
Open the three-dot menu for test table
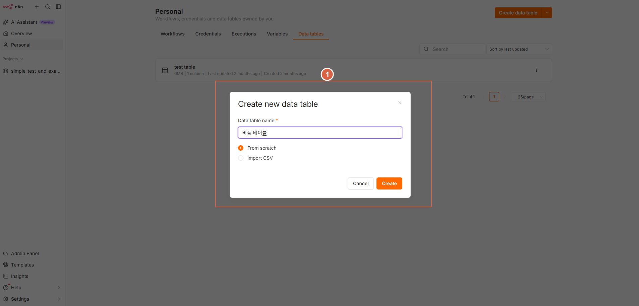pyautogui.click(x=536, y=70)
